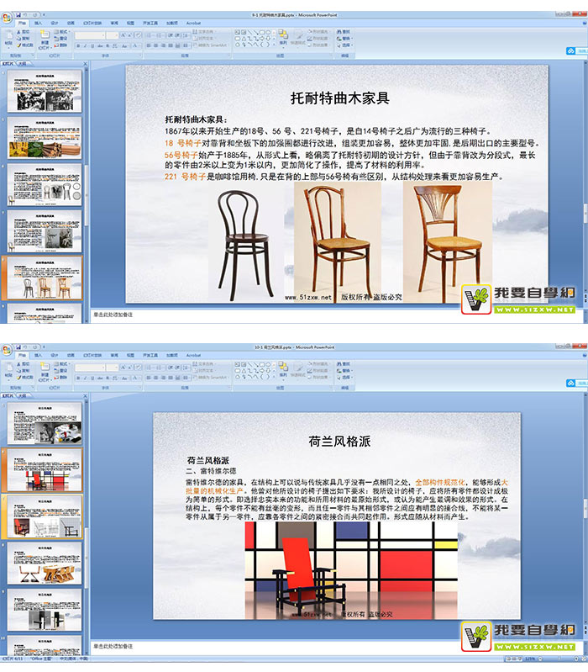Click Delete (删除) slide in the top window
The width and height of the screenshot is (588, 672).
(x=60, y=45)
